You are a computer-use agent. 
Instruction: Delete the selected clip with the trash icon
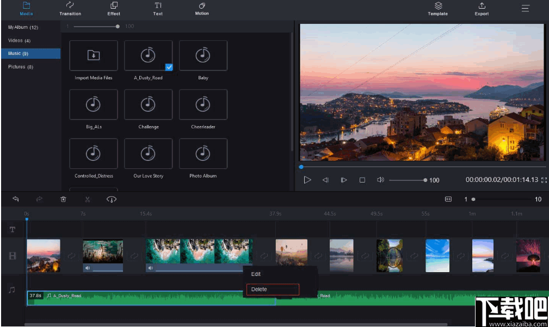point(63,199)
